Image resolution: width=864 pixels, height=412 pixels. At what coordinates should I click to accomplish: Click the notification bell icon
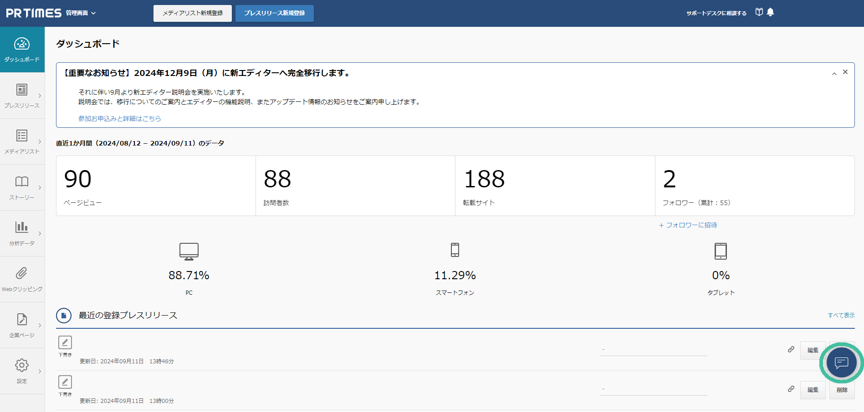pyautogui.click(x=770, y=12)
